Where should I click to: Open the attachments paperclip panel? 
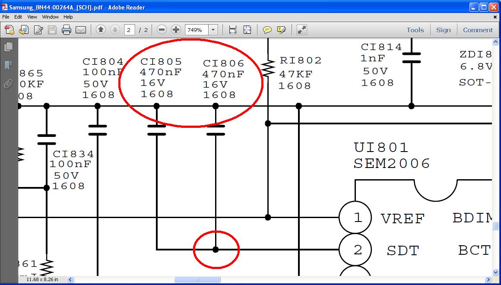(9, 84)
